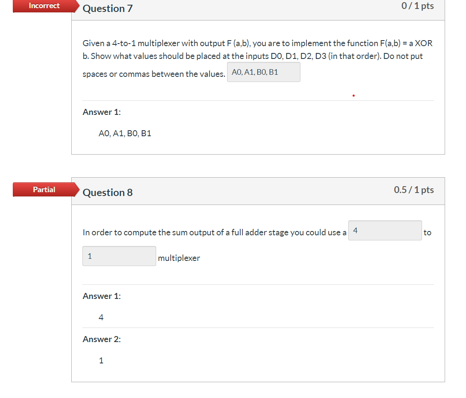Select the answer box containing A0, A1, B0, B1
The image size is (466, 398).
tap(263, 72)
